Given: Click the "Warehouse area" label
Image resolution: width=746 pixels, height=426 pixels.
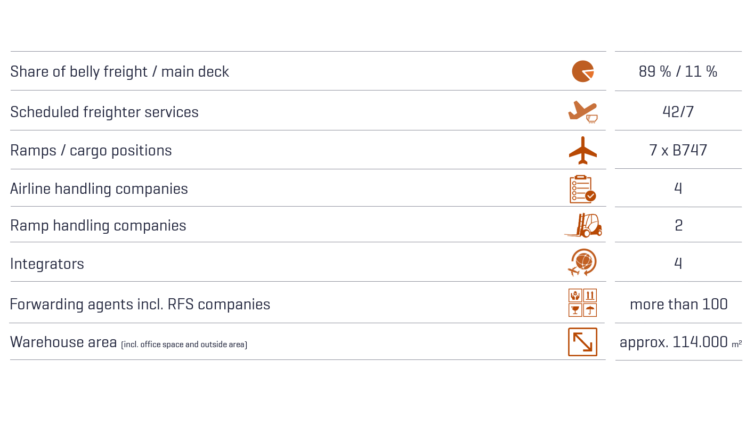Looking at the screenshot, I should (x=63, y=342).
